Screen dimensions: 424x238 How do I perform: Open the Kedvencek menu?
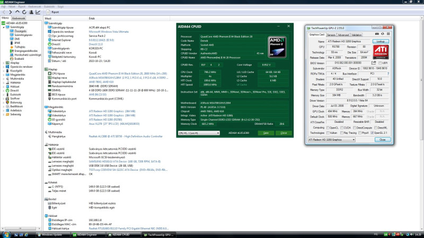click(x=34, y=6)
